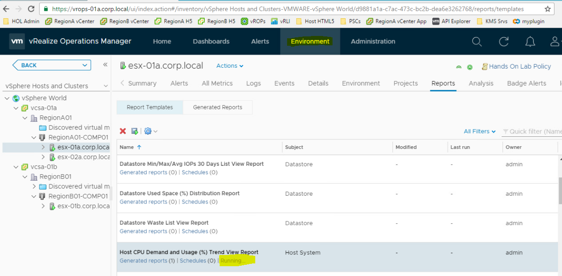Viewport: 562px width, 276px height.
Task: Open the Environment menu
Action: tap(310, 41)
